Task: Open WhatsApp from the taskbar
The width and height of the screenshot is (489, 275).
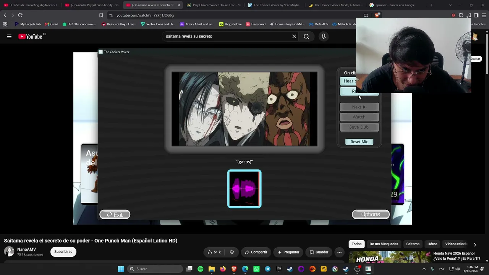Action: (x=256, y=269)
